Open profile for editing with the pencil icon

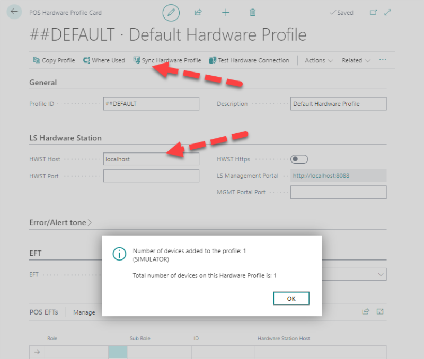pos(171,12)
